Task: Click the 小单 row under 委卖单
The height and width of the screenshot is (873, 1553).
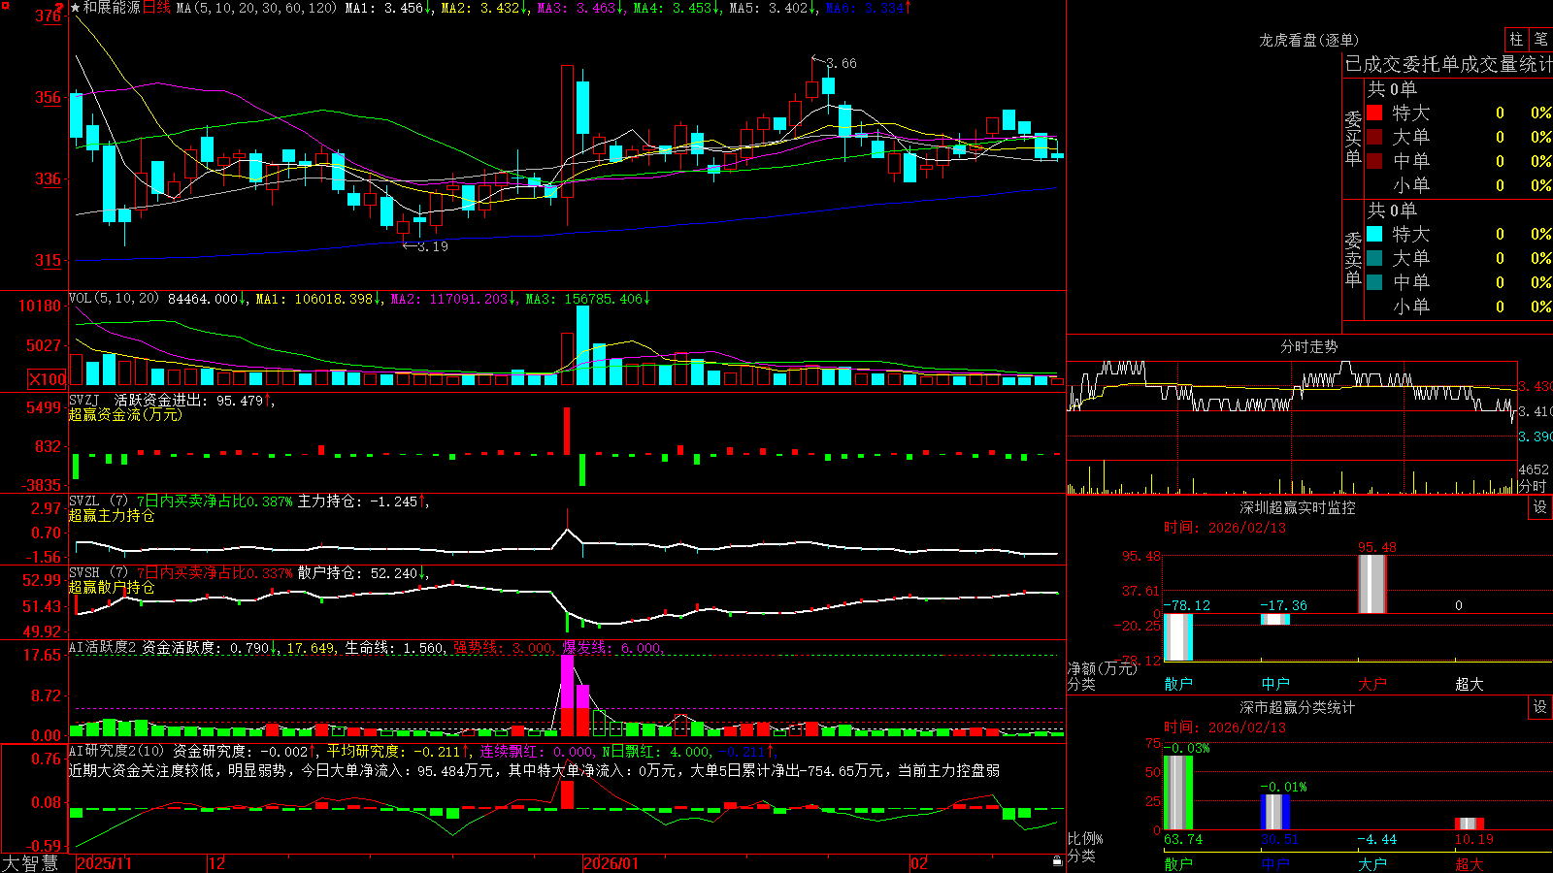Action: [1459, 307]
